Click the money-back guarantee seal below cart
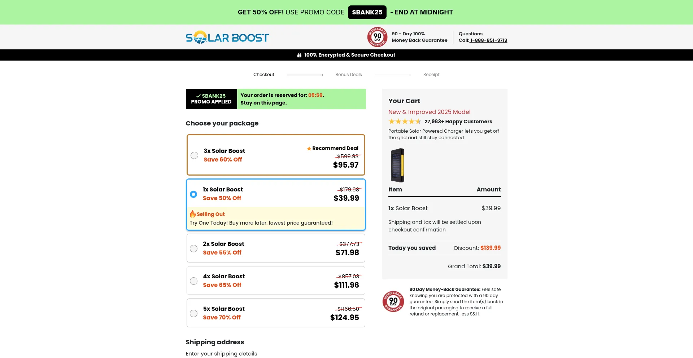 (x=393, y=301)
